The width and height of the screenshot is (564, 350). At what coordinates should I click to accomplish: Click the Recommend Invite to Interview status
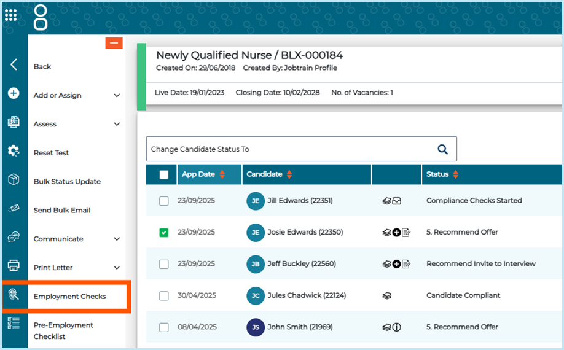pyautogui.click(x=481, y=264)
